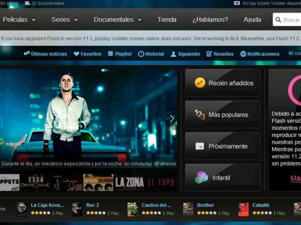
Task: Go to Tienda
Action: click(x=167, y=19)
